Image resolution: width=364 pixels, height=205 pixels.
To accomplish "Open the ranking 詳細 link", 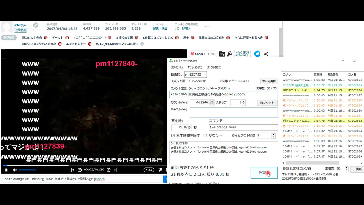I will pyautogui.click(x=186, y=28).
